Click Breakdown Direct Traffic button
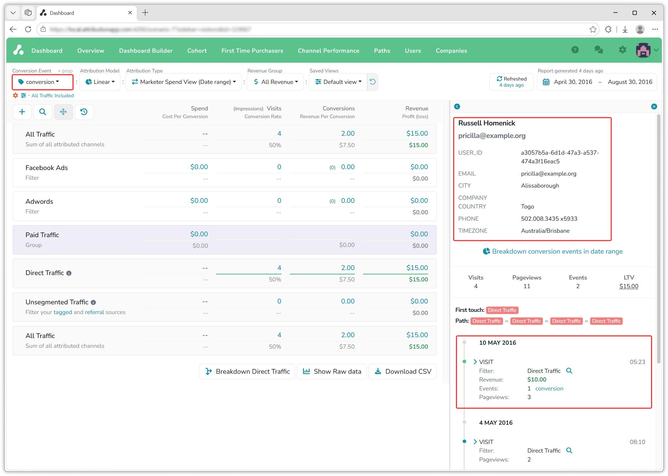This screenshot has width=668, height=476. [247, 371]
